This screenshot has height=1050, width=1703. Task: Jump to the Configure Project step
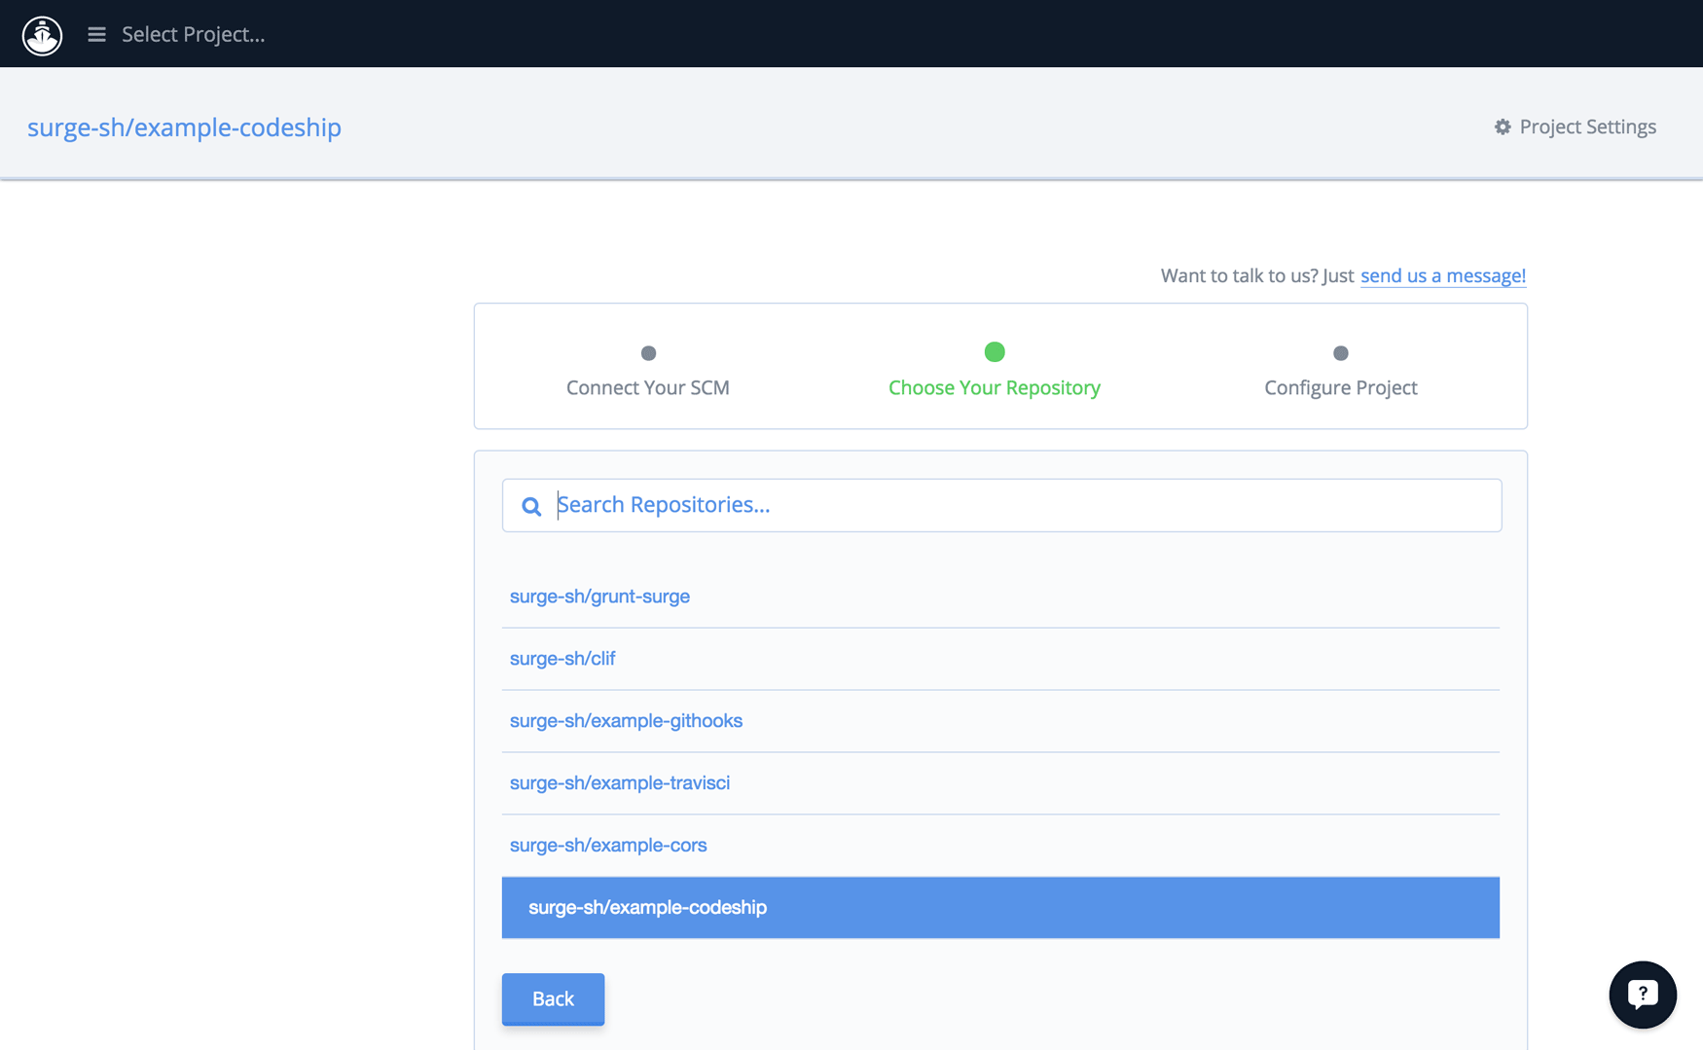[1341, 387]
